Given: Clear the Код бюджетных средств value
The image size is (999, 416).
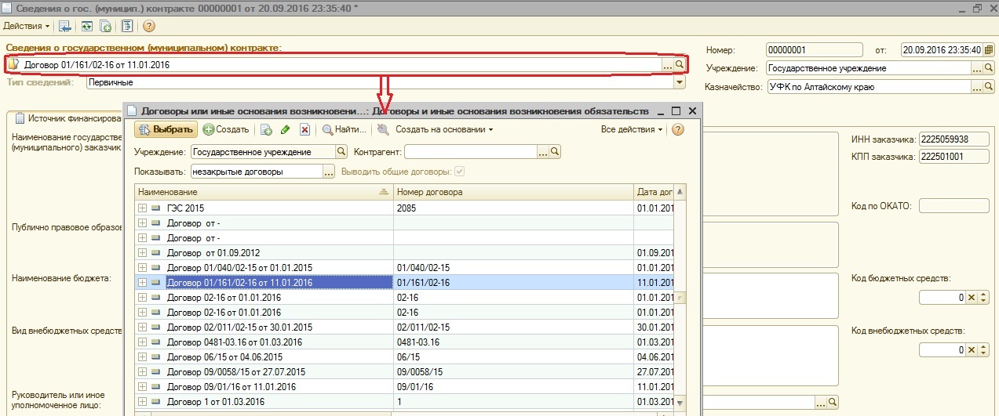Looking at the screenshot, I should (x=971, y=298).
